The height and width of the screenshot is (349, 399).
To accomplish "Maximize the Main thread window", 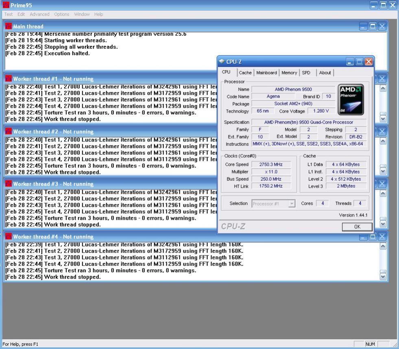I will [373, 26].
